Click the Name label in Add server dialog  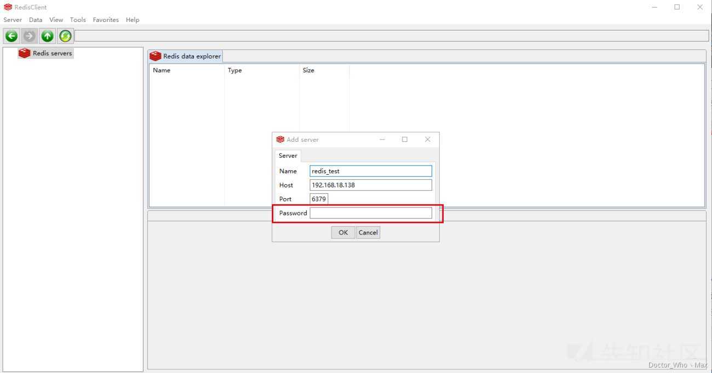(288, 171)
